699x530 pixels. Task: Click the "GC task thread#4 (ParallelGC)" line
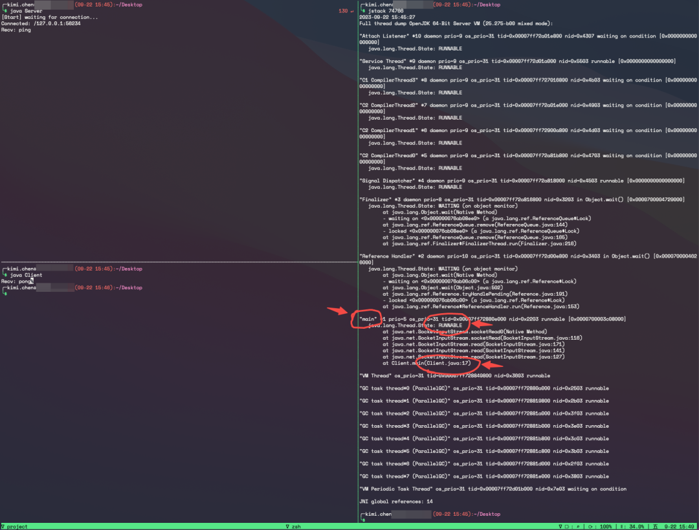484,438
